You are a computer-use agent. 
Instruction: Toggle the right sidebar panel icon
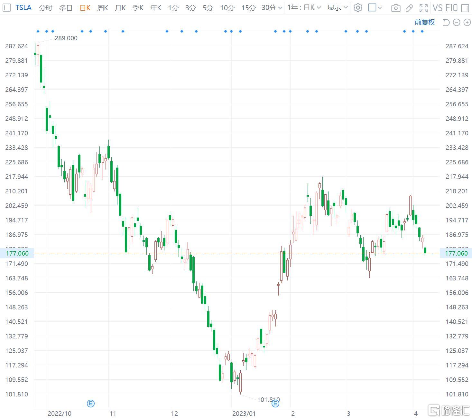[465, 8]
